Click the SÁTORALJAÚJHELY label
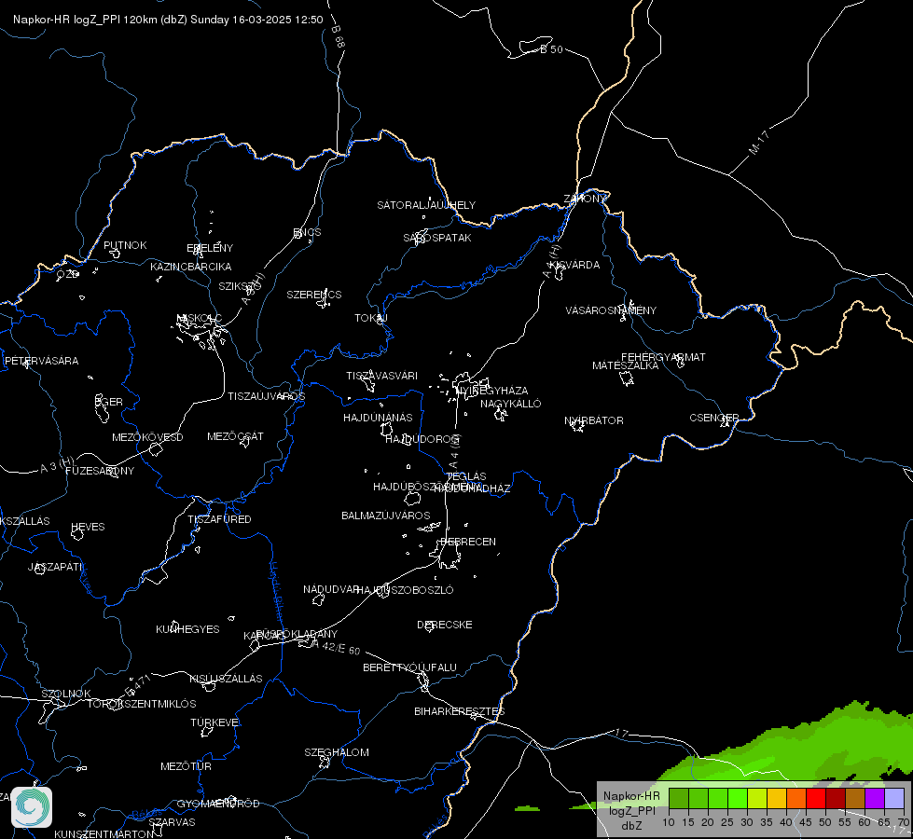 (x=426, y=205)
